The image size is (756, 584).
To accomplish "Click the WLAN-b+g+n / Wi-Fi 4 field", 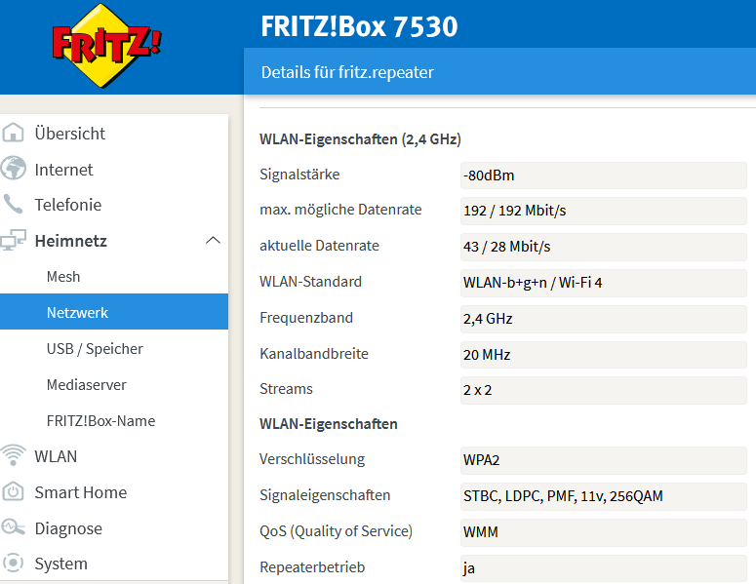I will 604,283.
